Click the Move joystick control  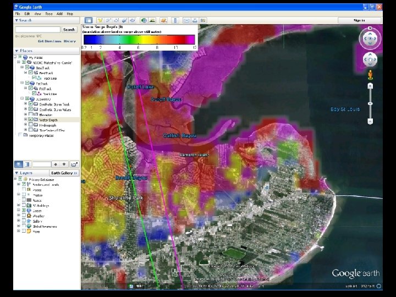(370, 59)
